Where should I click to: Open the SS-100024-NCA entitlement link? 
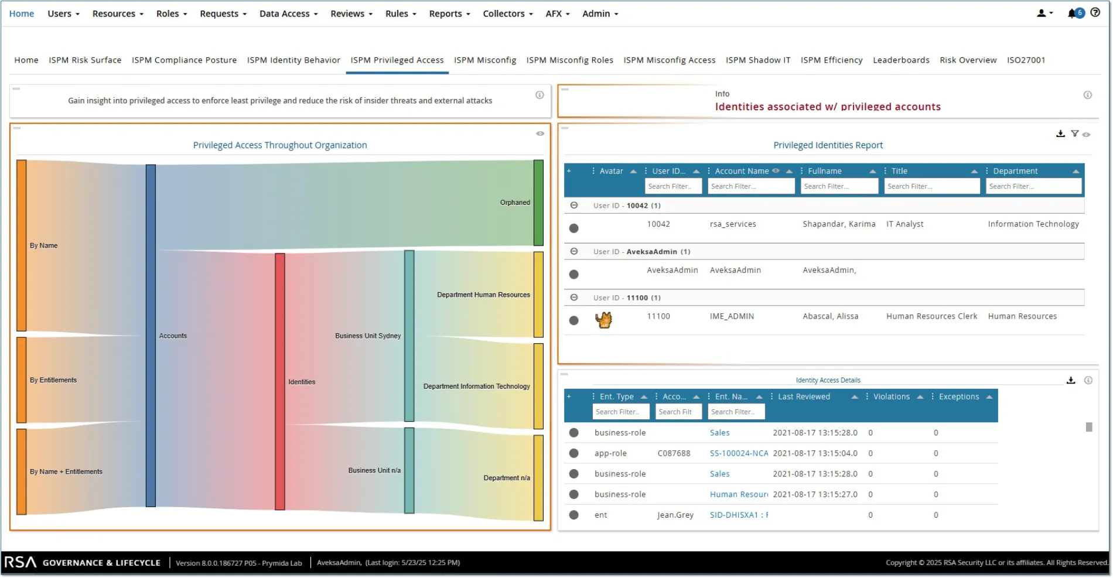739,453
